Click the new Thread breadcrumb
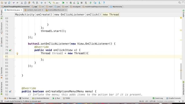Image resolution: width=185 pixels, height=104 pixels. pos(111,15)
